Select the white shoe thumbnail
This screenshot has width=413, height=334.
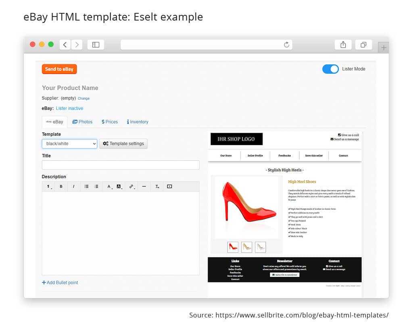click(x=260, y=247)
